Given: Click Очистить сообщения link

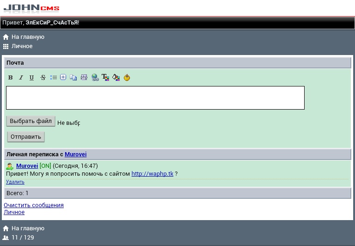Looking at the screenshot, I should click(34, 205).
